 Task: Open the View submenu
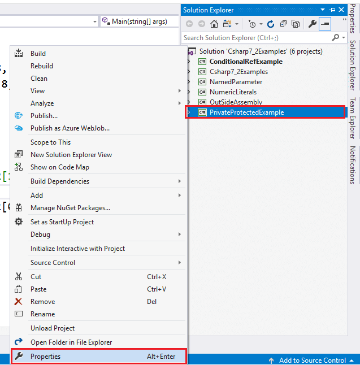click(98, 91)
